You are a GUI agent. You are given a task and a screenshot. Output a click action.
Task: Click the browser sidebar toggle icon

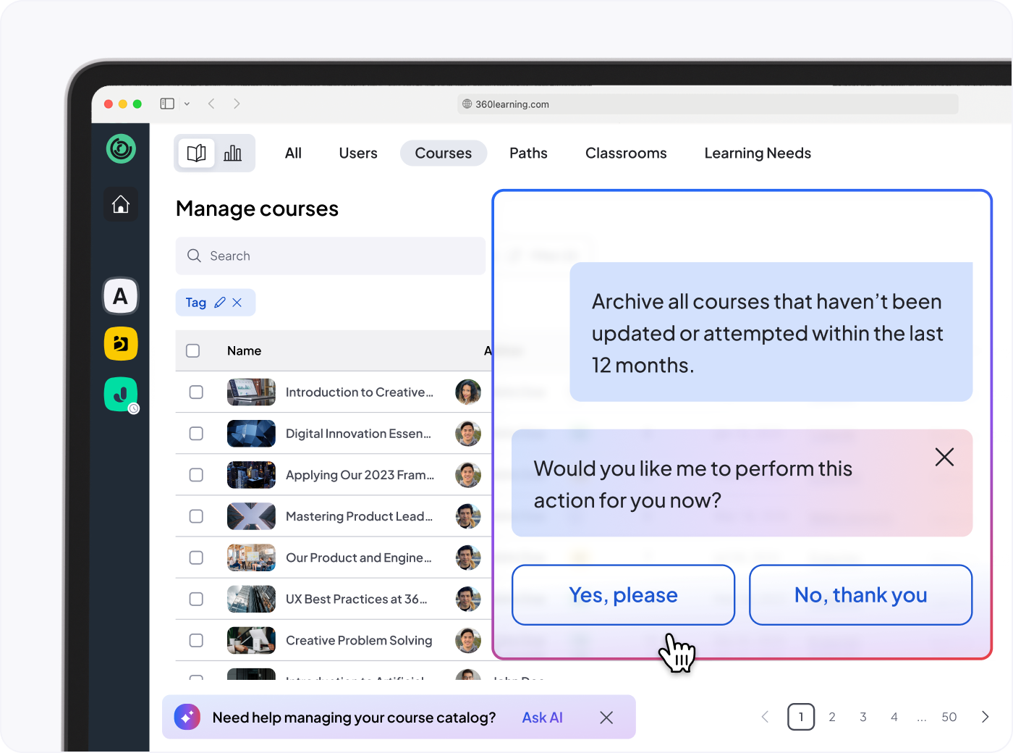point(167,104)
